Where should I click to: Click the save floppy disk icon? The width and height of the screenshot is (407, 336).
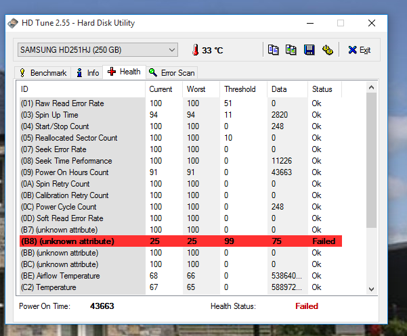click(309, 50)
